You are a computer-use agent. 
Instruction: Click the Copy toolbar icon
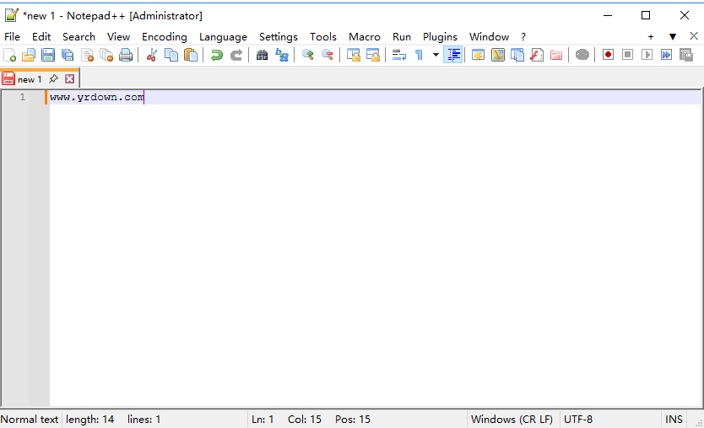click(171, 55)
